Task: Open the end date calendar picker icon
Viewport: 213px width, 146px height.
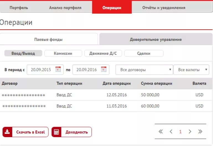Action: coord(104,69)
